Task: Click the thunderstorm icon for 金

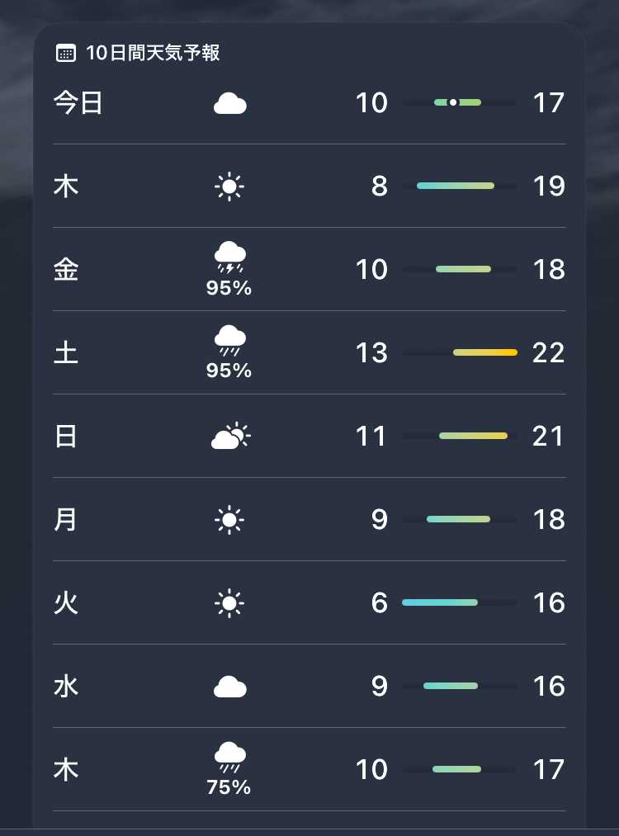Action: point(229,257)
